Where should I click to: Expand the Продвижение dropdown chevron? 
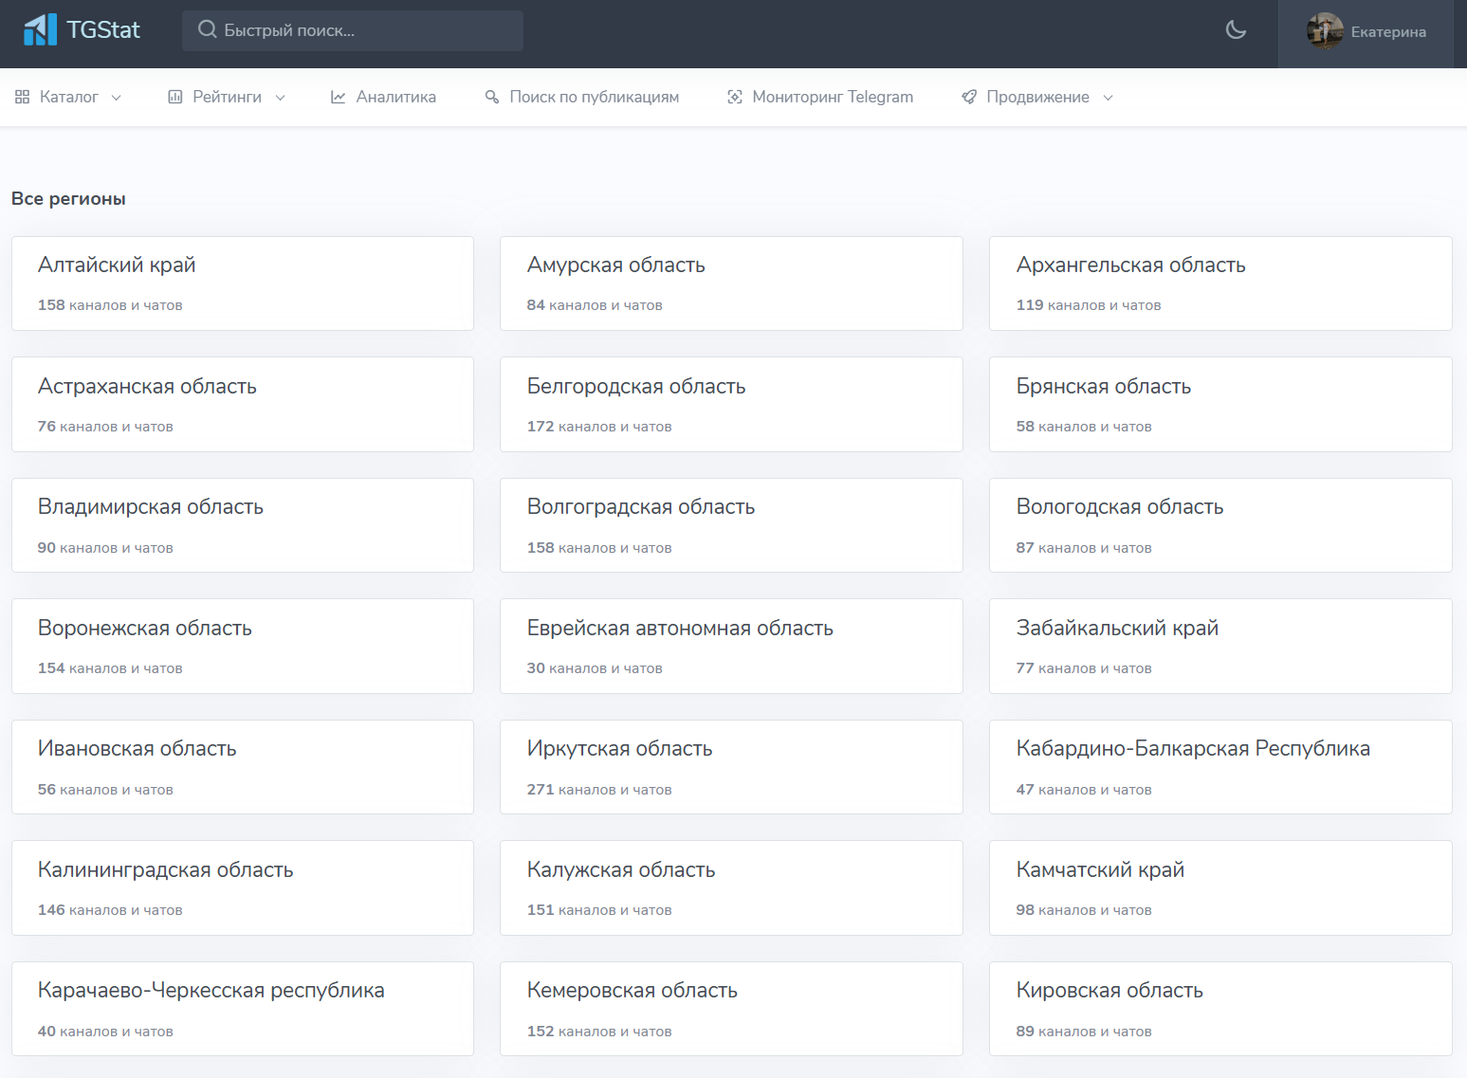(x=1108, y=98)
